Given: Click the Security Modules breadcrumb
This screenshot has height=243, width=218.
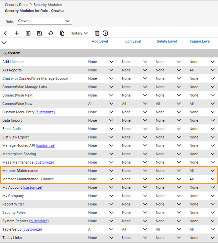Looking at the screenshot, I should click(47, 5).
